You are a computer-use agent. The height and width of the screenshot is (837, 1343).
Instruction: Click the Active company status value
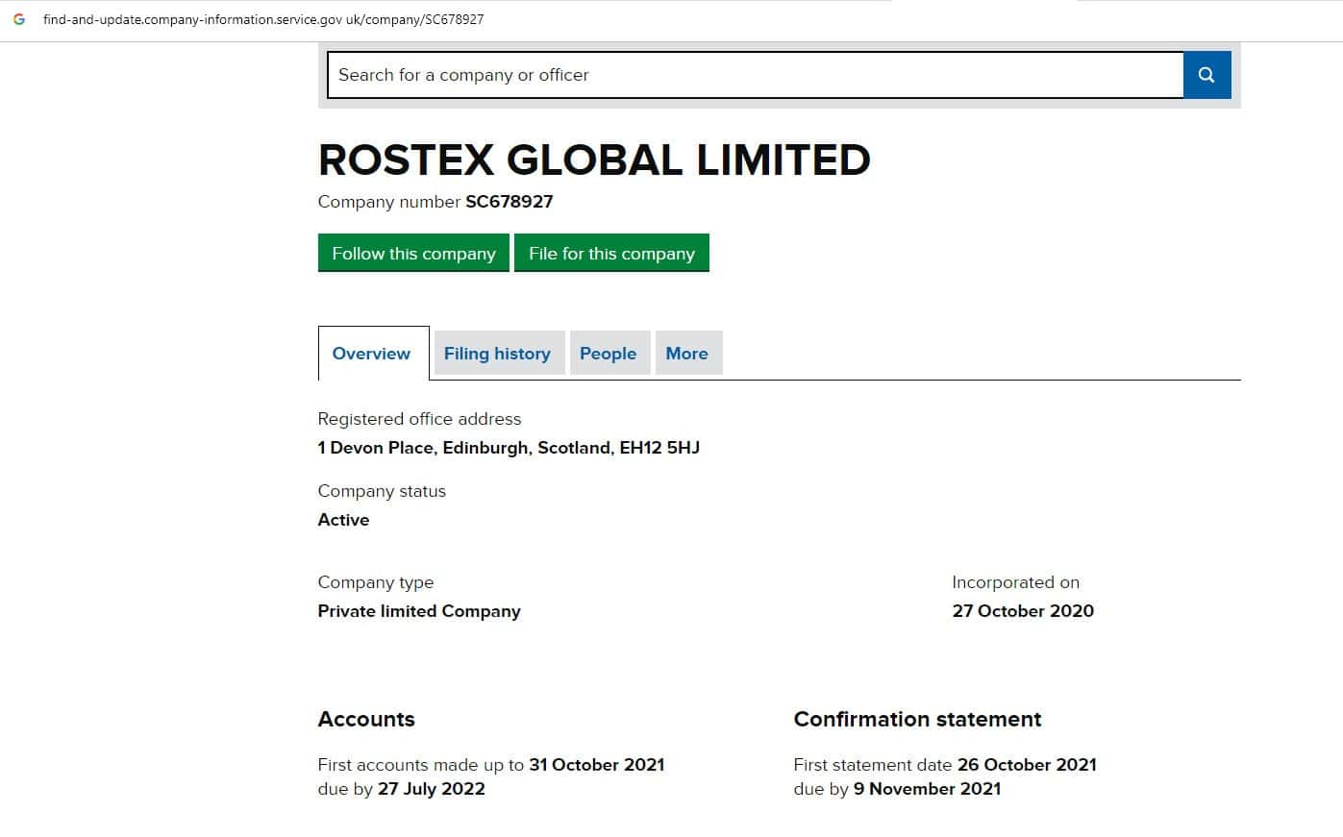click(343, 520)
